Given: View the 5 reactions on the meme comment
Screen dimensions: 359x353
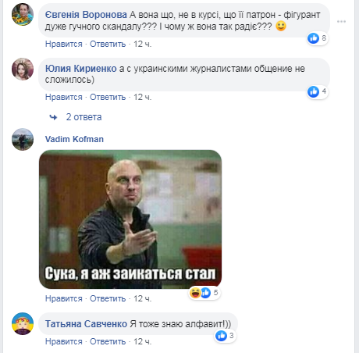Looking at the screenshot, I should pyautogui.click(x=204, y=293).
